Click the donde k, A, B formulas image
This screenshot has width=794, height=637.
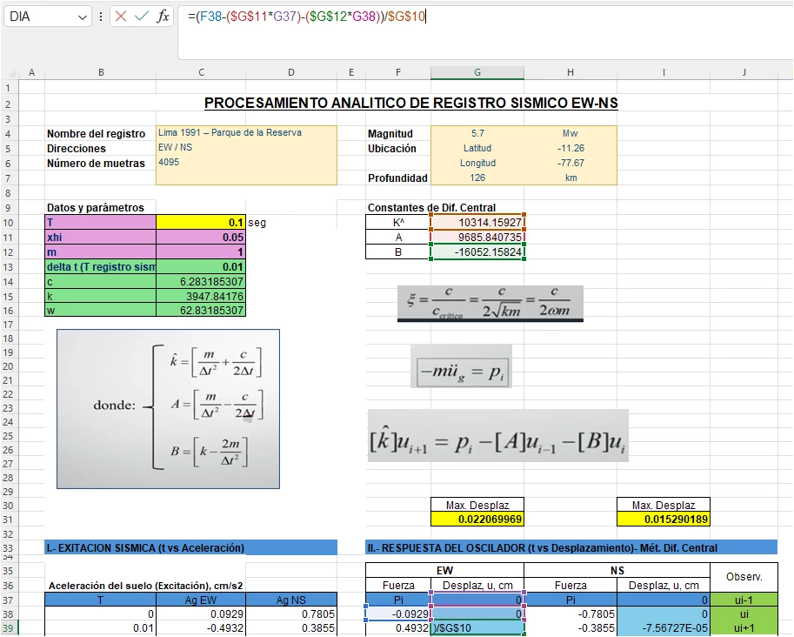(x=168, y=409)
